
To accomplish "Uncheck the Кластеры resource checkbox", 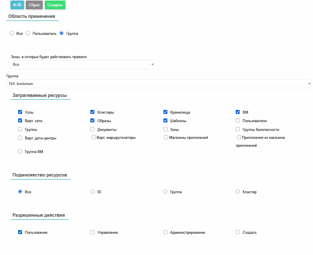I will tap(92, 112).
